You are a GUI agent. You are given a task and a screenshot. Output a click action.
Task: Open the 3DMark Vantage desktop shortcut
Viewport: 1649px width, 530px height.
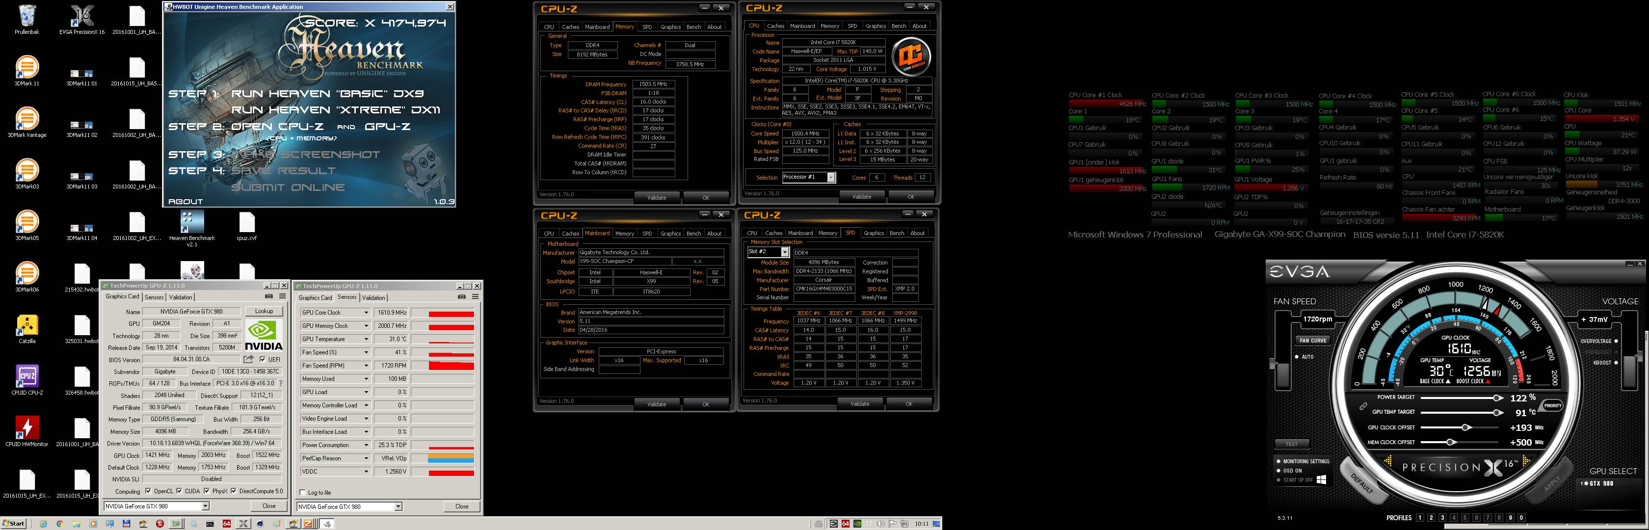point(27,118)
